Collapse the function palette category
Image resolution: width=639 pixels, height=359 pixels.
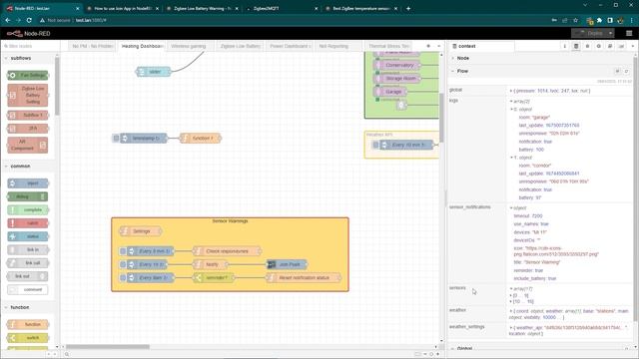[x=6, y=307]
